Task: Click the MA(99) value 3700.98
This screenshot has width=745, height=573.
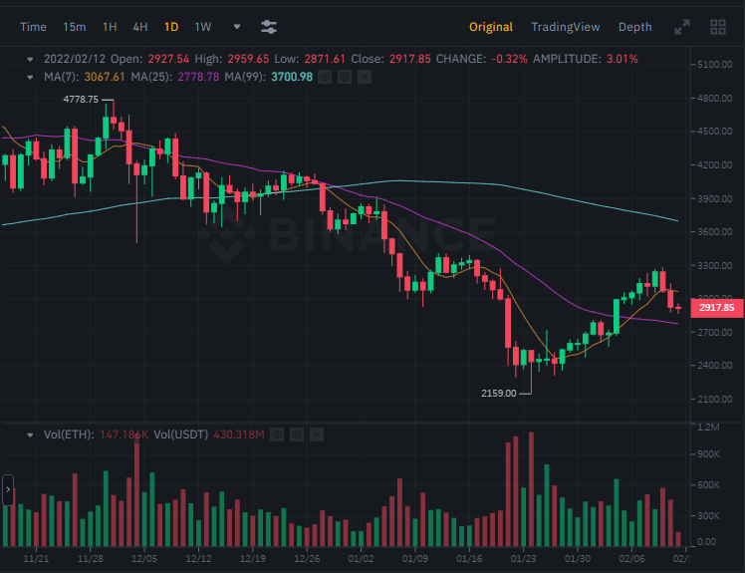Action: click(292, 77)
